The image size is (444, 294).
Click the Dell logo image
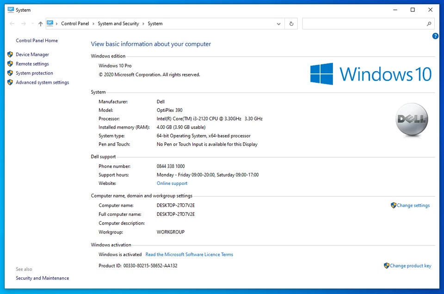coord(412,120)
